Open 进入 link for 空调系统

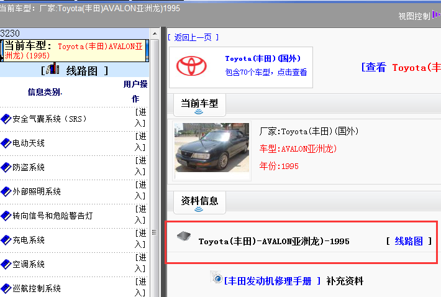140,263
